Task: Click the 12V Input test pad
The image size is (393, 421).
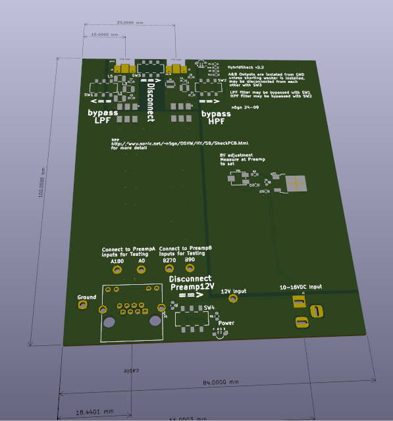Action: [x=233, y=298]
